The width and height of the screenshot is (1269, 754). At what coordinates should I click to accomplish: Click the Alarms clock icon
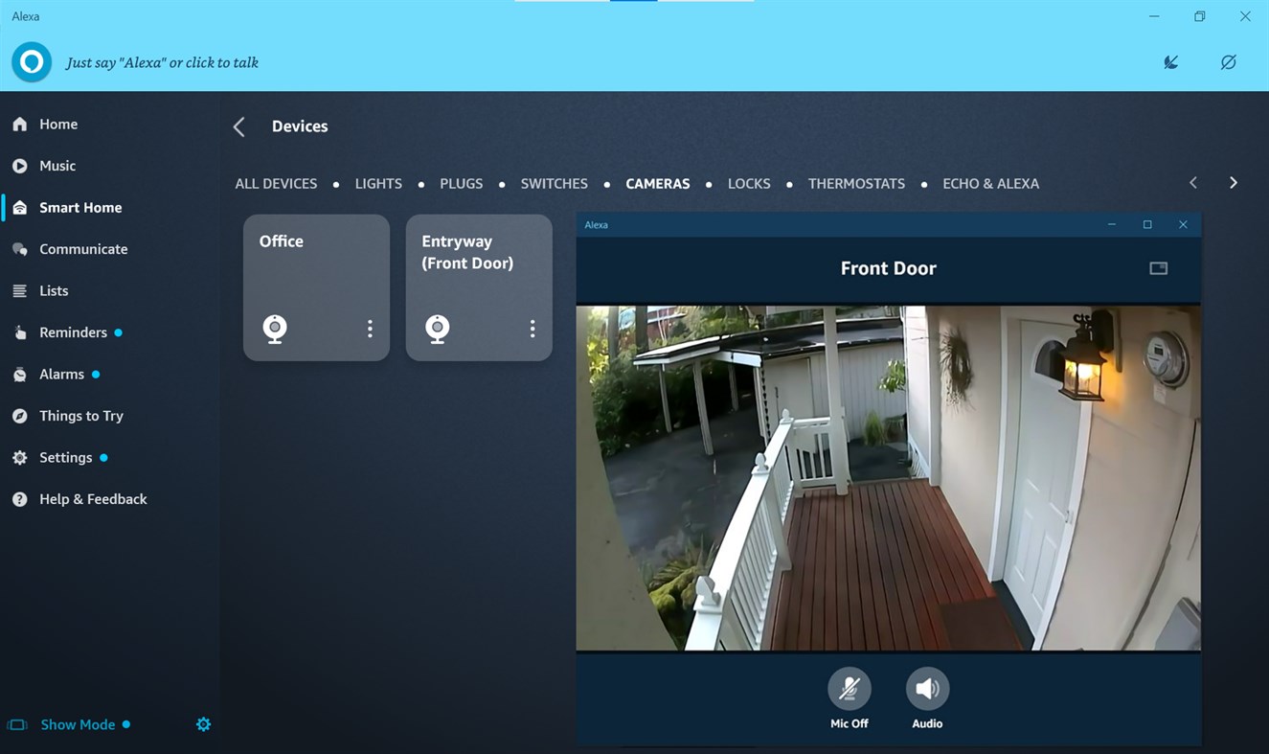click(x=19, y=375)
